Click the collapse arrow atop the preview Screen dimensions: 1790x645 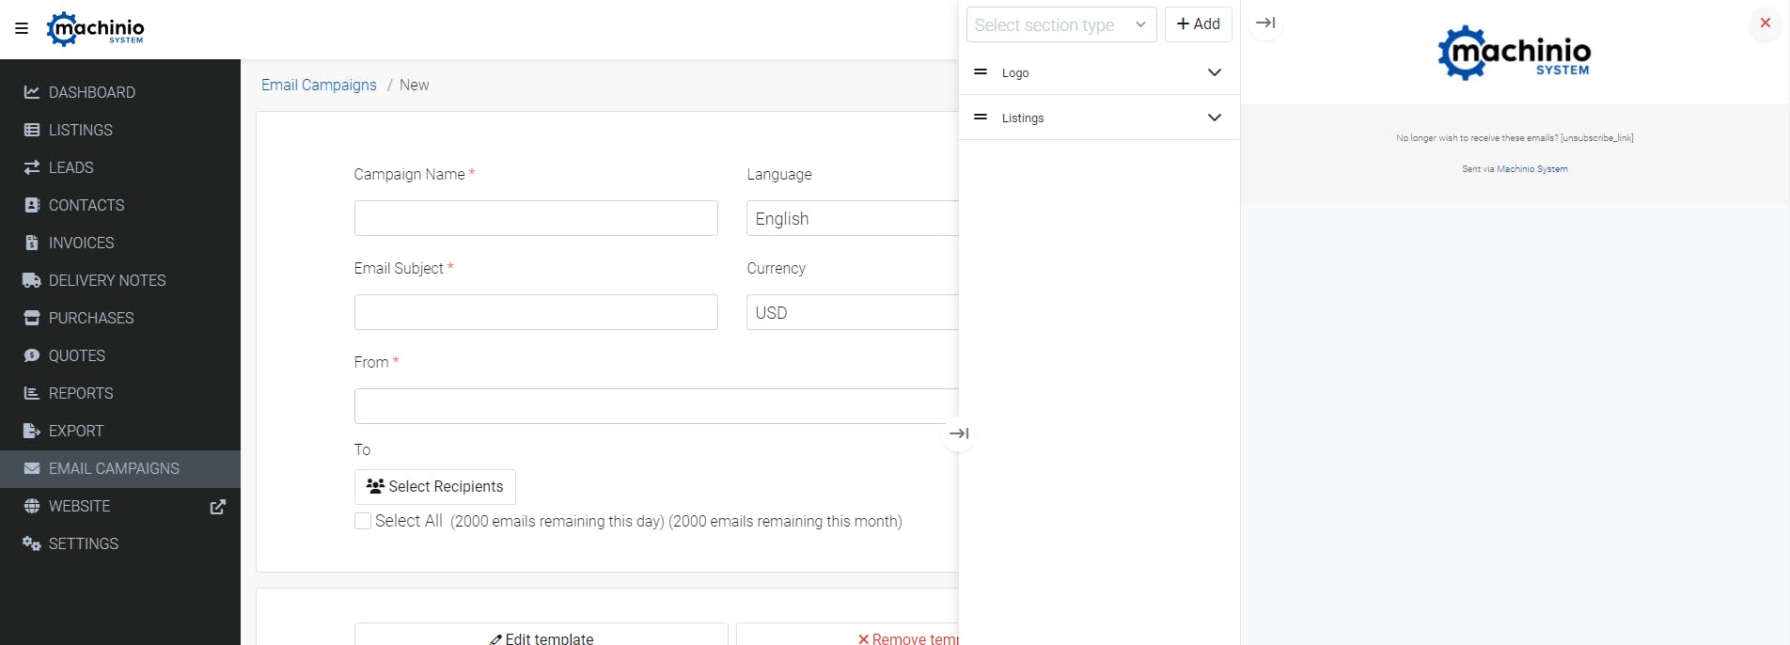point(1265,23)
